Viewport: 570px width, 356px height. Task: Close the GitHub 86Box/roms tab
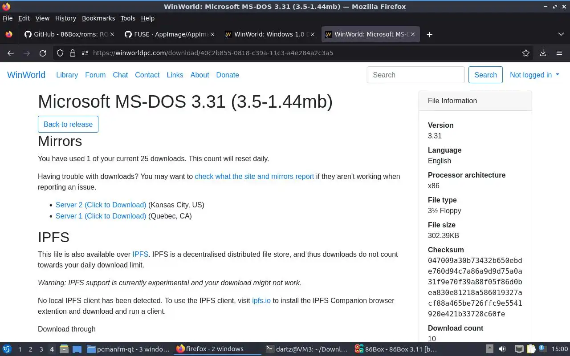[x=112, y=34]
